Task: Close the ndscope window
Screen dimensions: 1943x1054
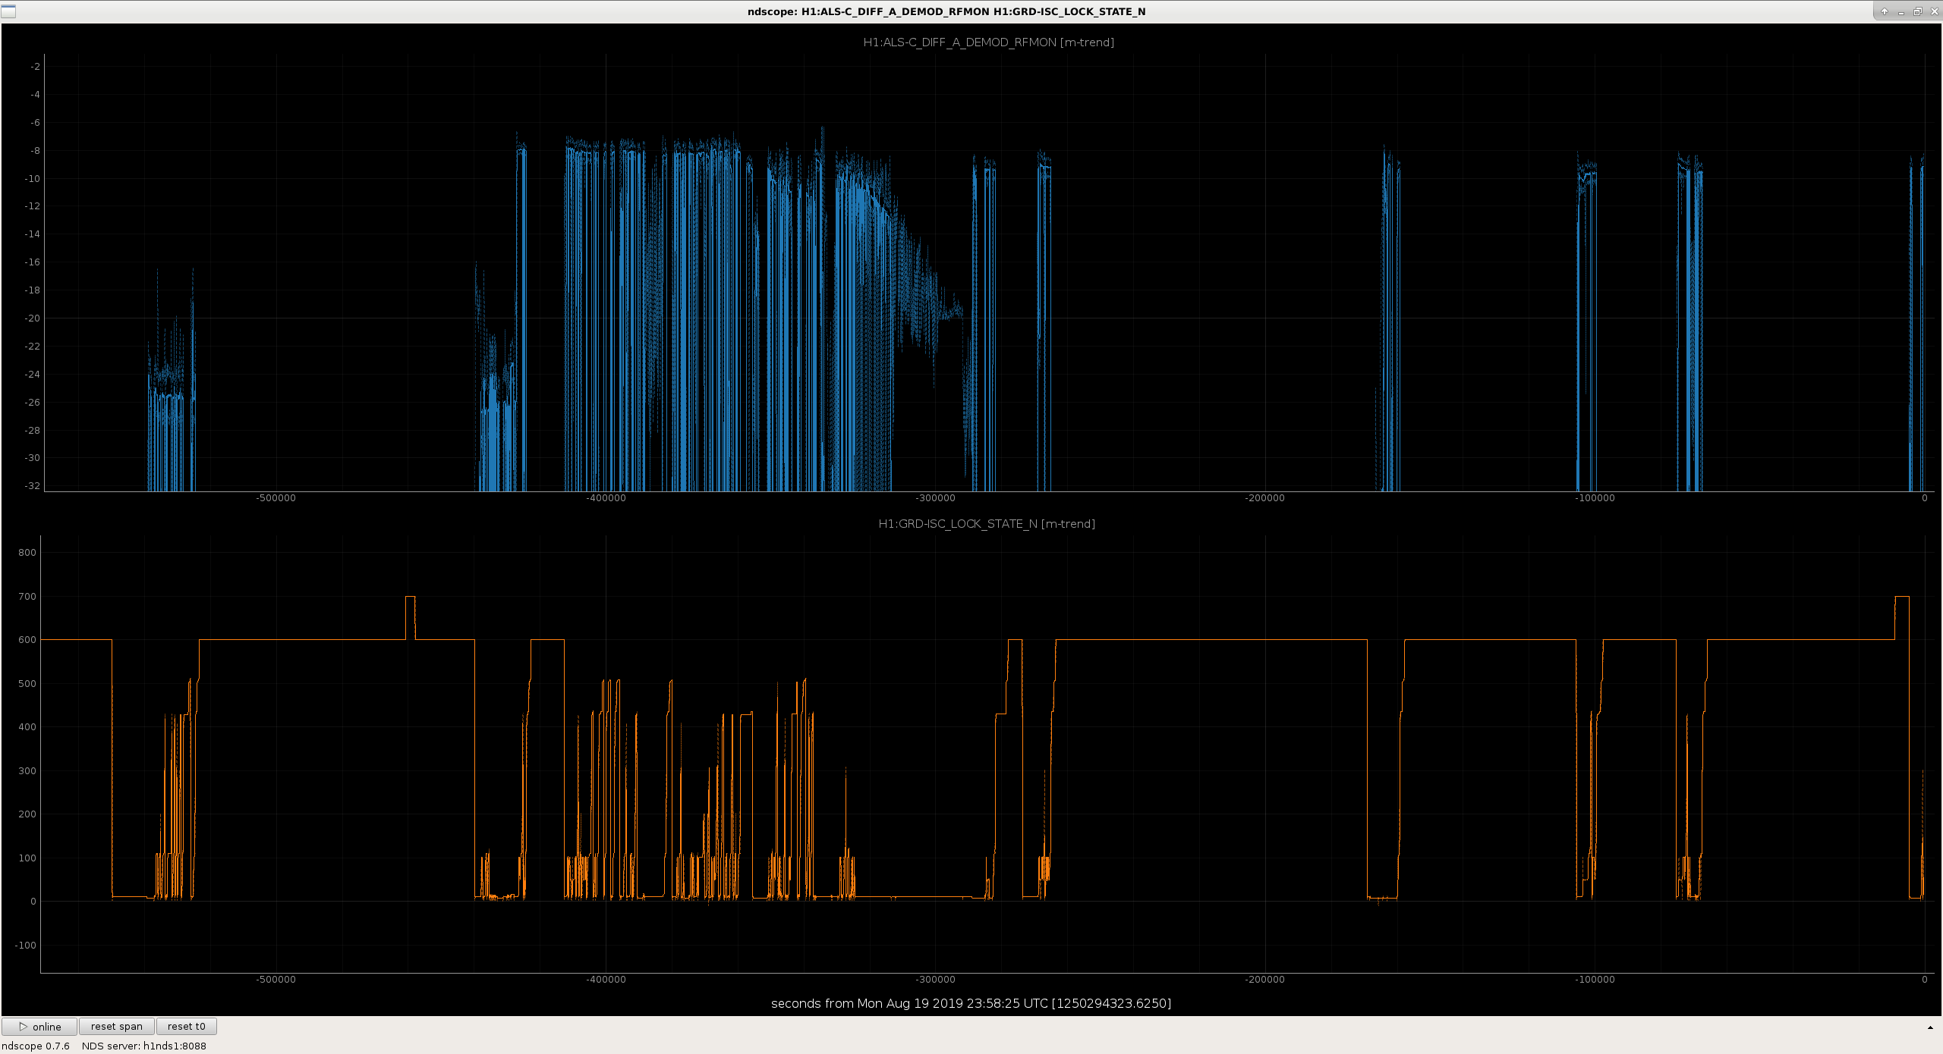Action: [1934, 11]
